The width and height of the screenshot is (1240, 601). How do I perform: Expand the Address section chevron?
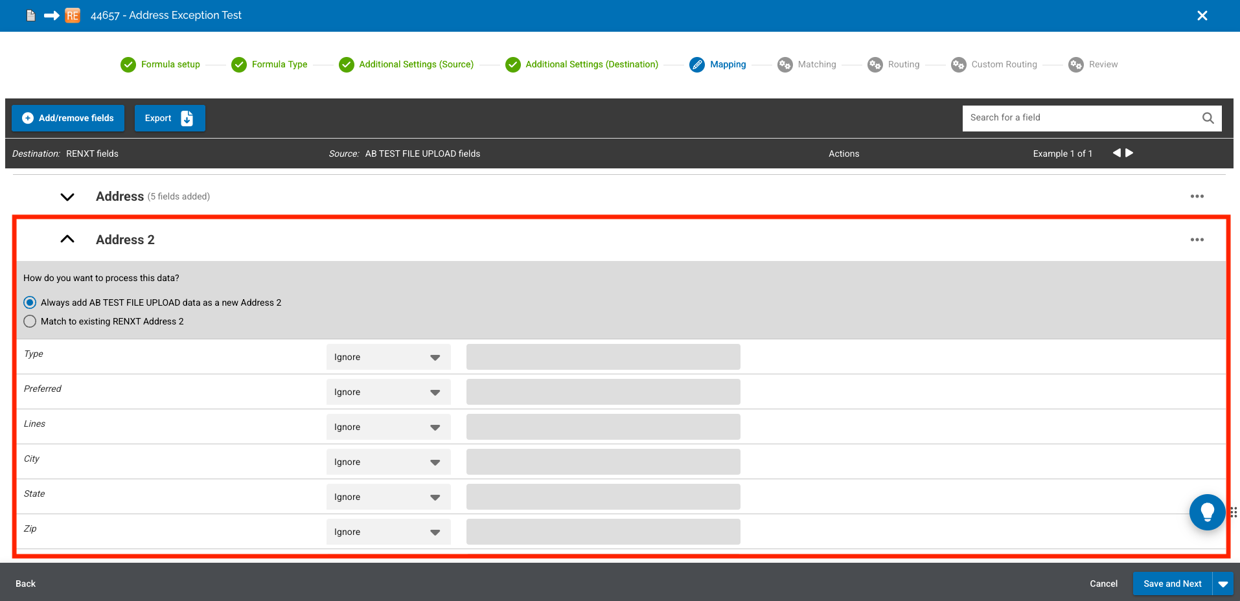click(x=67, y=197)
